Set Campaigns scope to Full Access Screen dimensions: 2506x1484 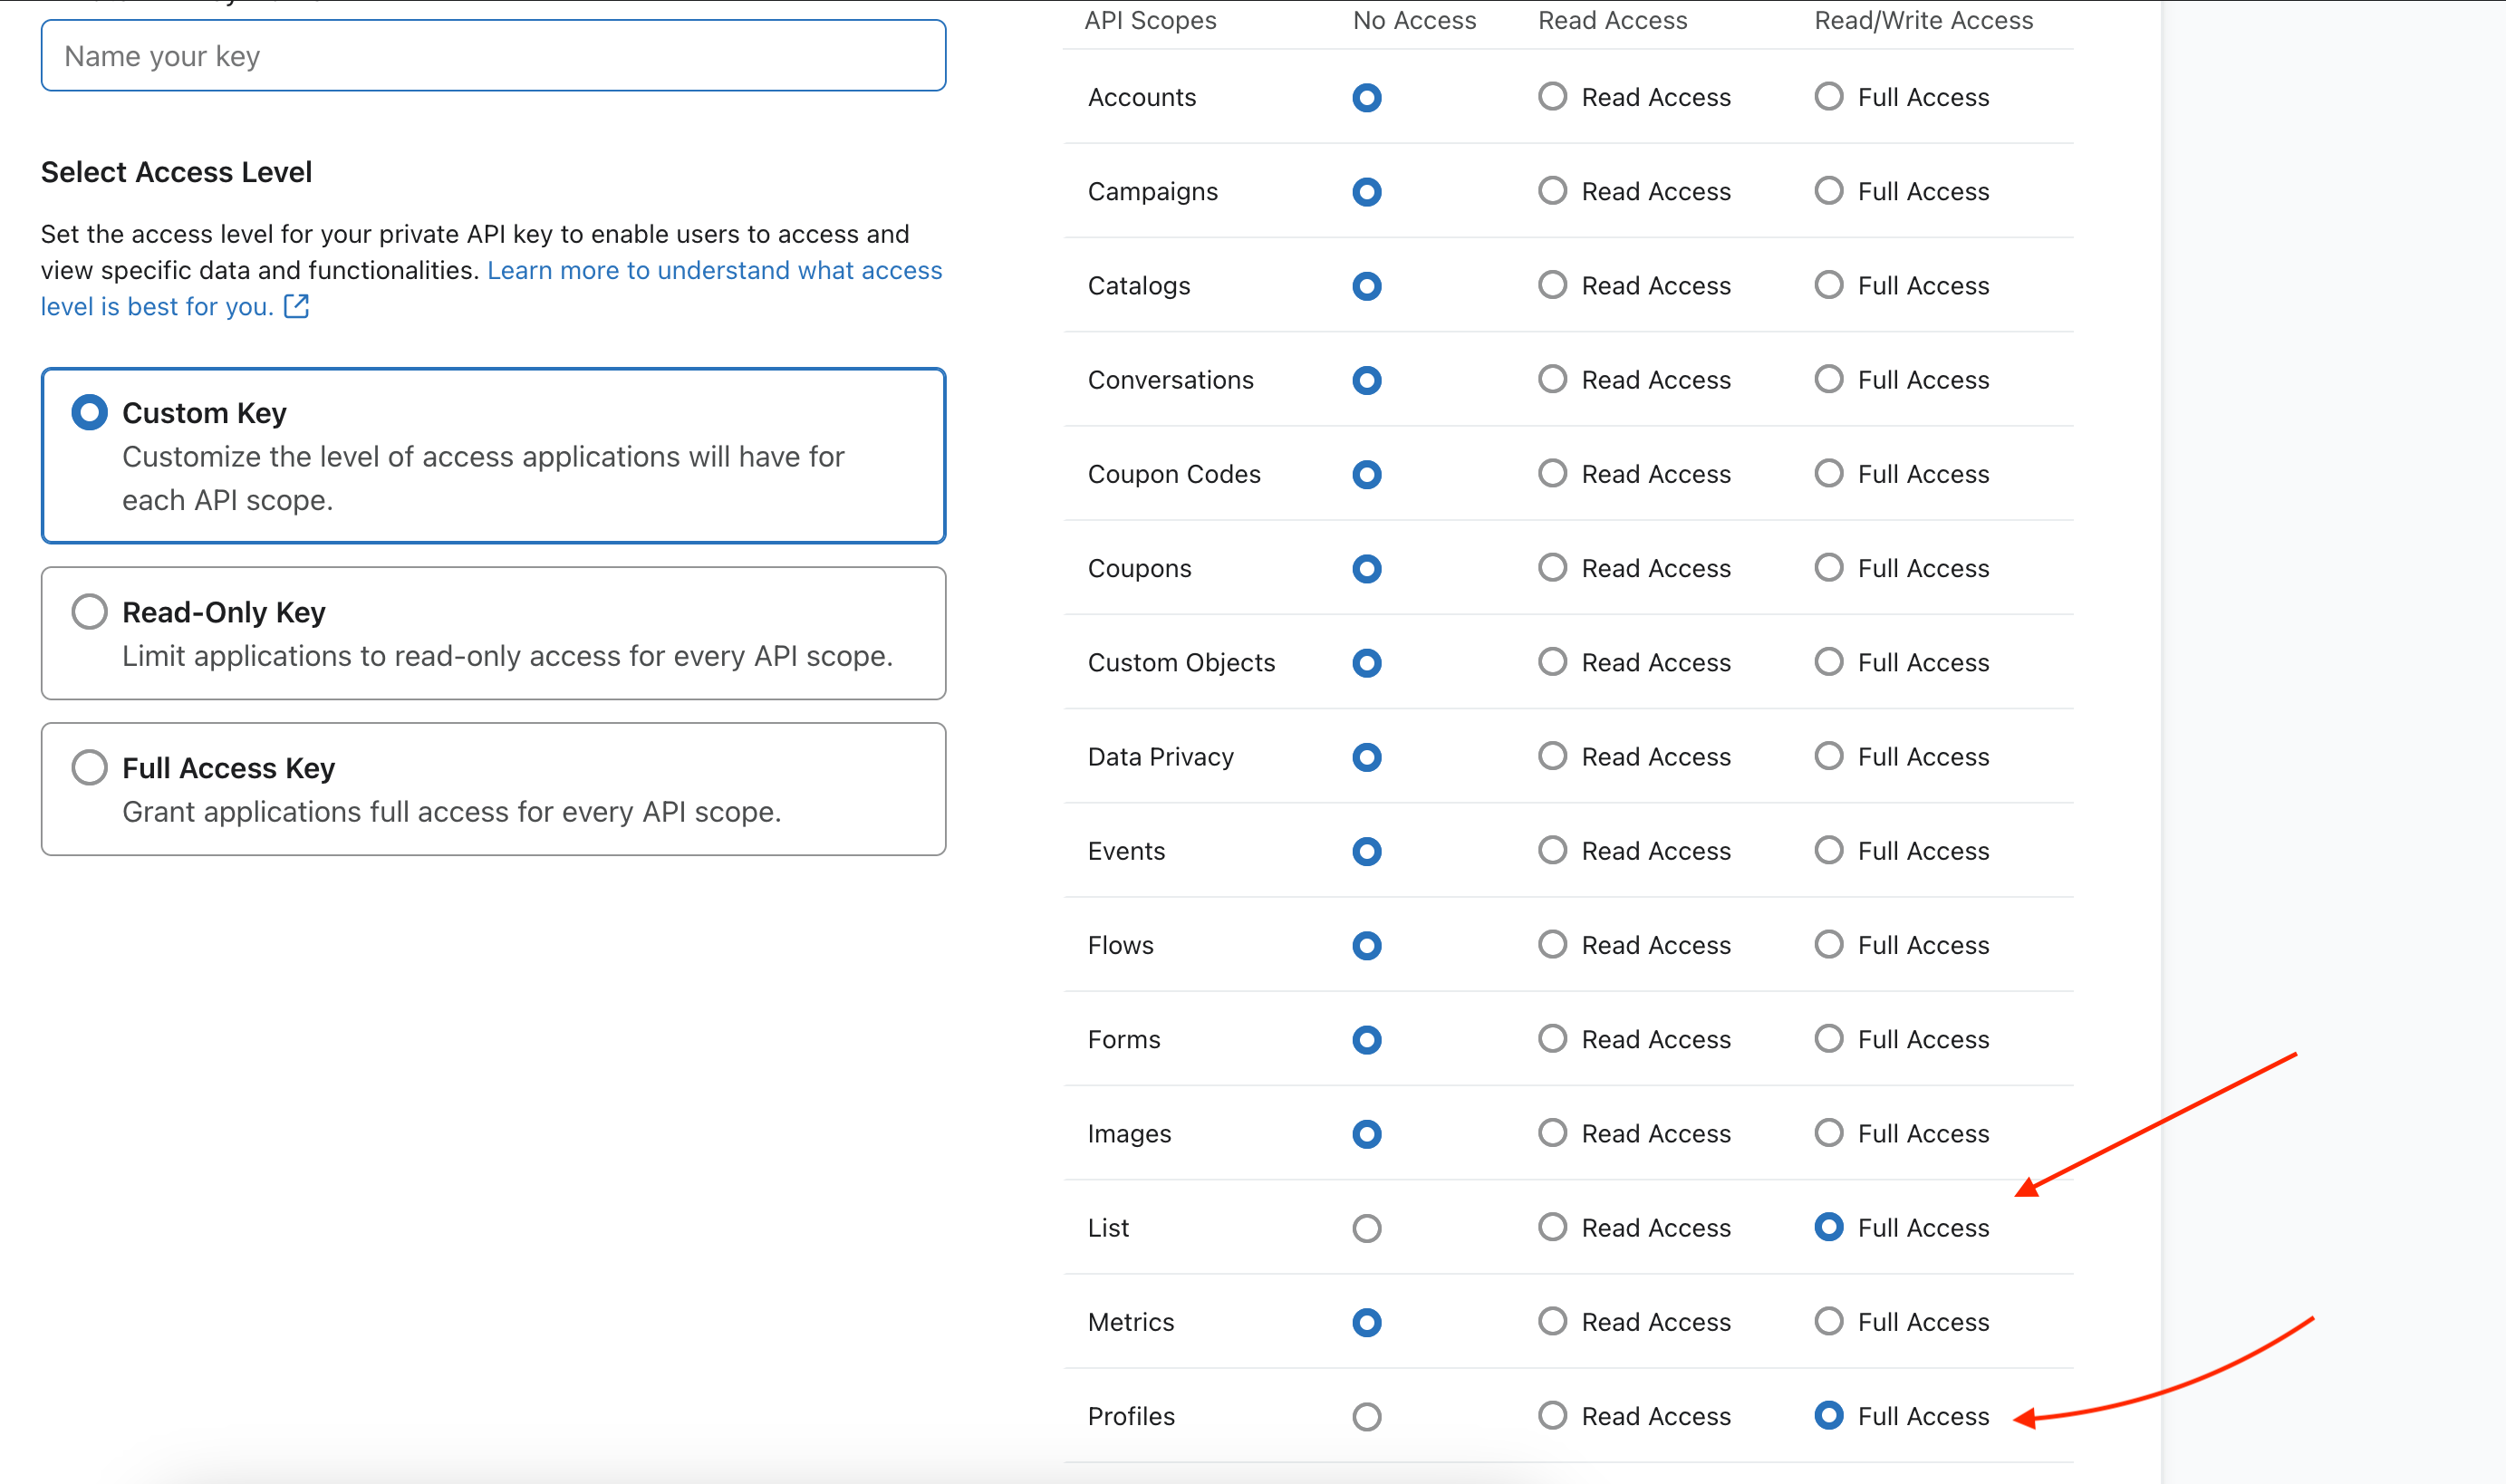[1828, 191]
